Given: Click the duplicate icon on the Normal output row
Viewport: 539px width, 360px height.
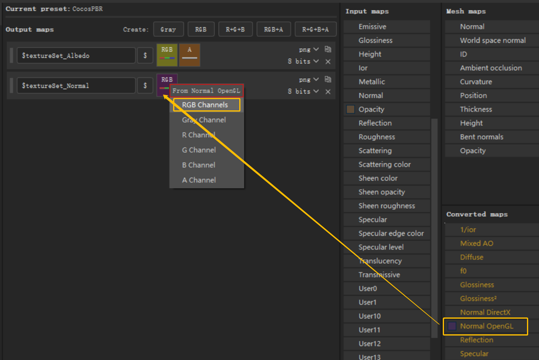Looking at the screenshot, I should coord(327,79).
